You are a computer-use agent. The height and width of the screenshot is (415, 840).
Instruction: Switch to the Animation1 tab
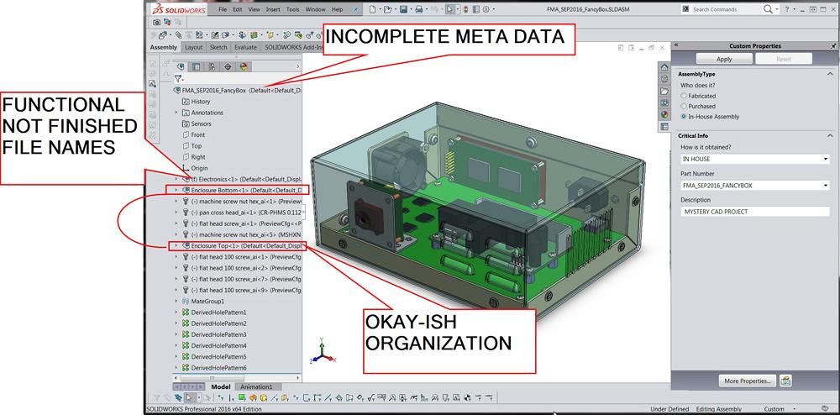[x=256, y=386]
